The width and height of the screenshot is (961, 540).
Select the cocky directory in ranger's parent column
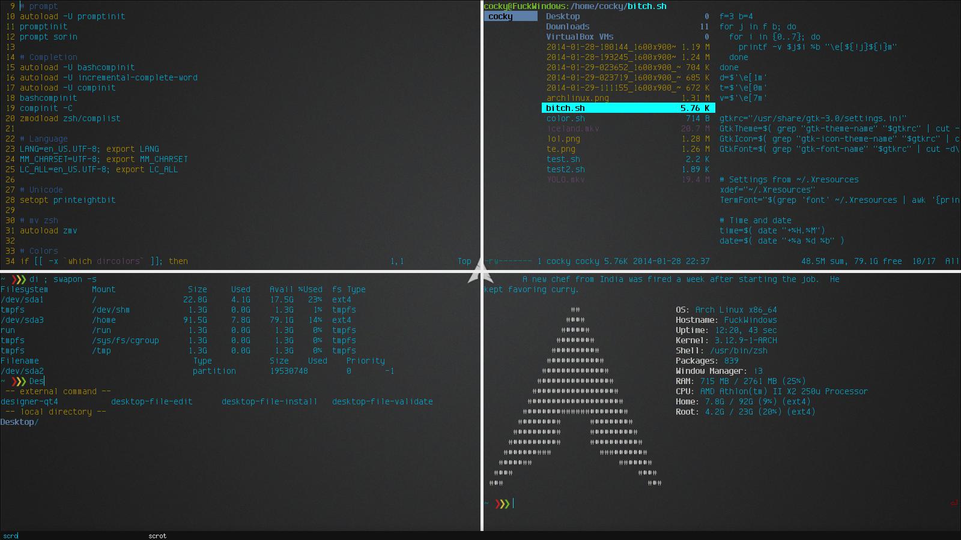tap(511, 16)
